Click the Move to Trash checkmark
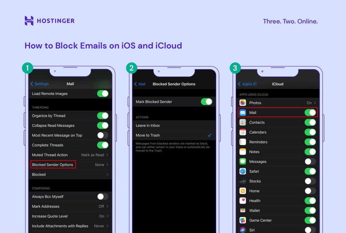The height and width of the screenshot is (233, 346). pyautogui.click(x=209, y=135)
